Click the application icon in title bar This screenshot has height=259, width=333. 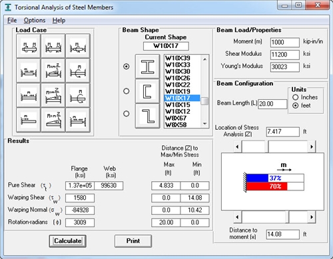point(8,7)
